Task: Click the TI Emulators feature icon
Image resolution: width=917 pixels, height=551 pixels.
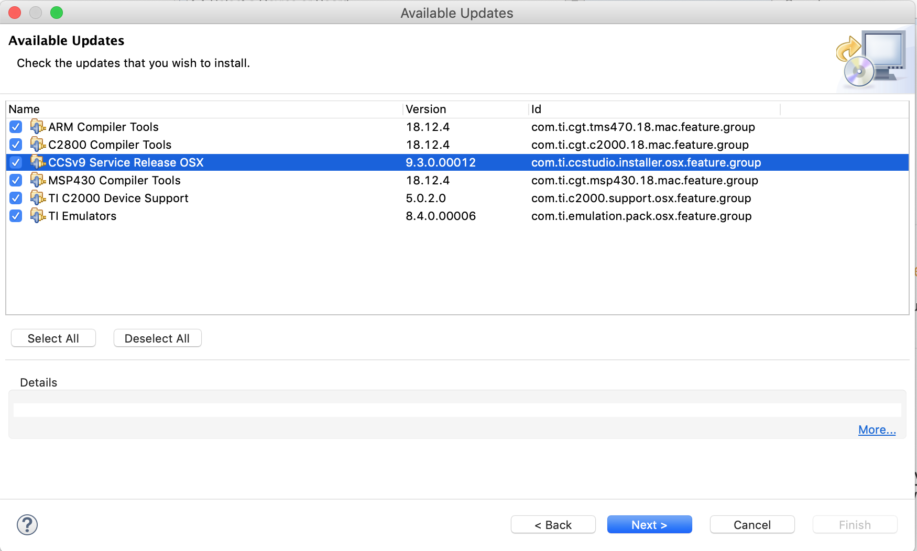Action: coord(38,216)
